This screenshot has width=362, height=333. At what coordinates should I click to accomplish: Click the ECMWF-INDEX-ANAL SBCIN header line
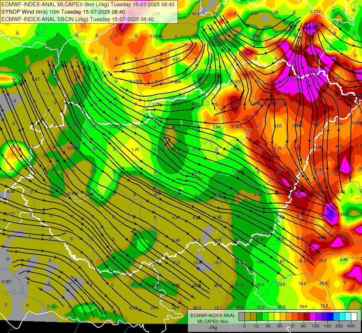click(x=78, y=19)
